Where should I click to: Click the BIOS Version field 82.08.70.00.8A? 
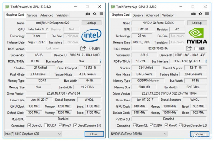point(158,49)
